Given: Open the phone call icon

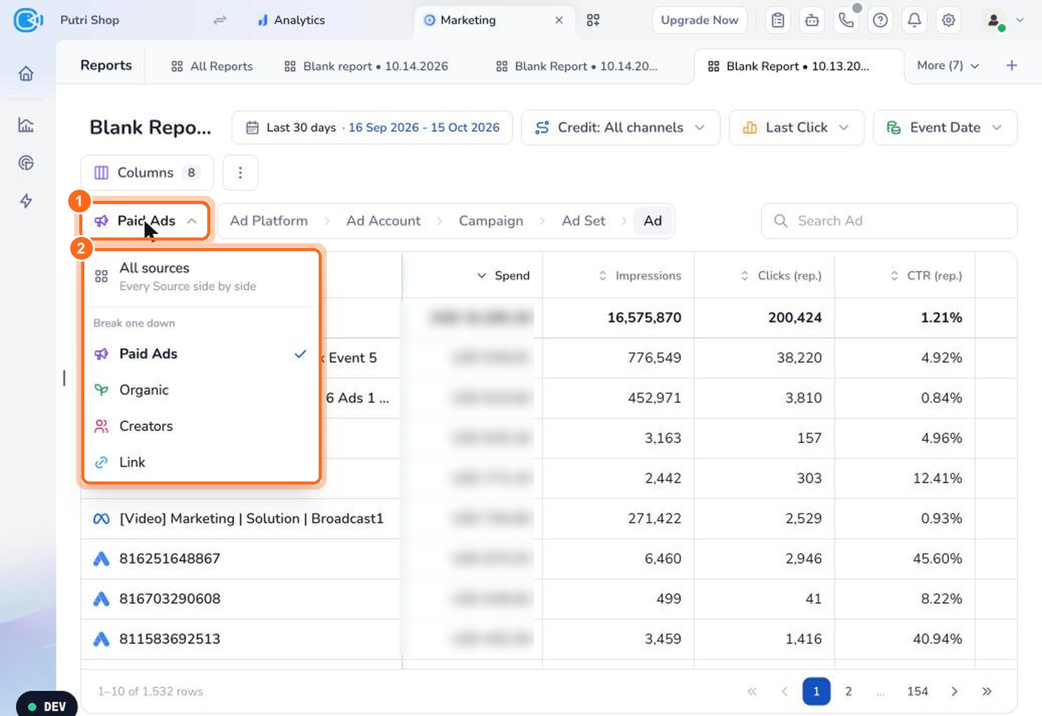Looking at the screenshot, I should click(x=846, y=20).
